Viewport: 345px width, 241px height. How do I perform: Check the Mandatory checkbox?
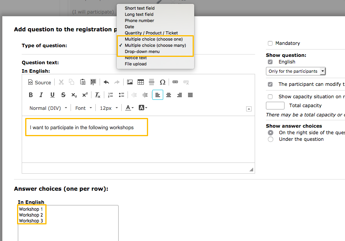(270, 43)
